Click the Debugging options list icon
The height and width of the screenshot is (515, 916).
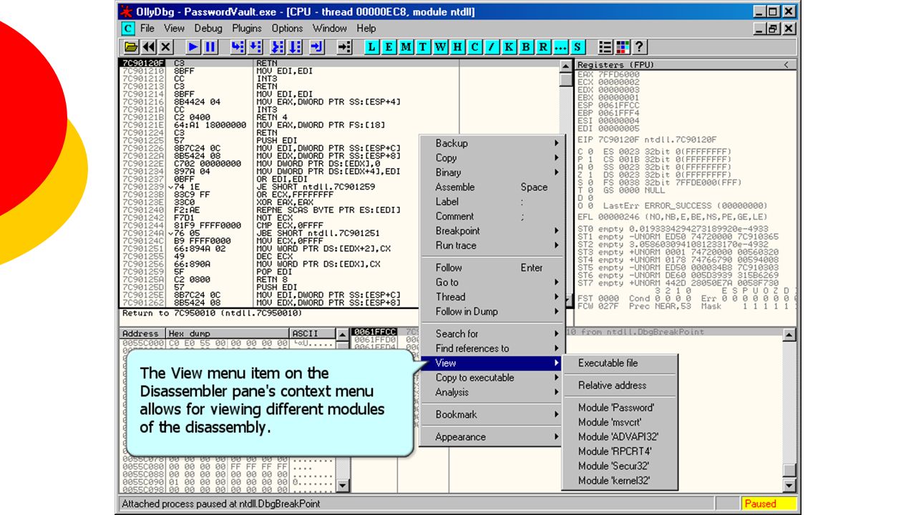(x=605, y=47)
